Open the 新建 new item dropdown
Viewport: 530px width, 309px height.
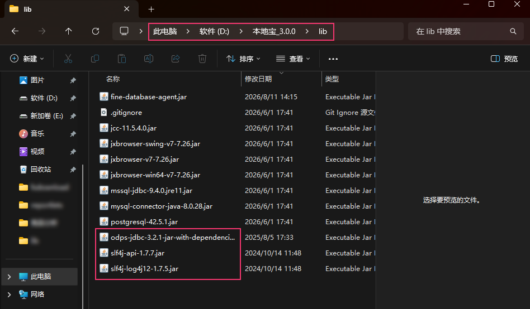tap(27, 59)
